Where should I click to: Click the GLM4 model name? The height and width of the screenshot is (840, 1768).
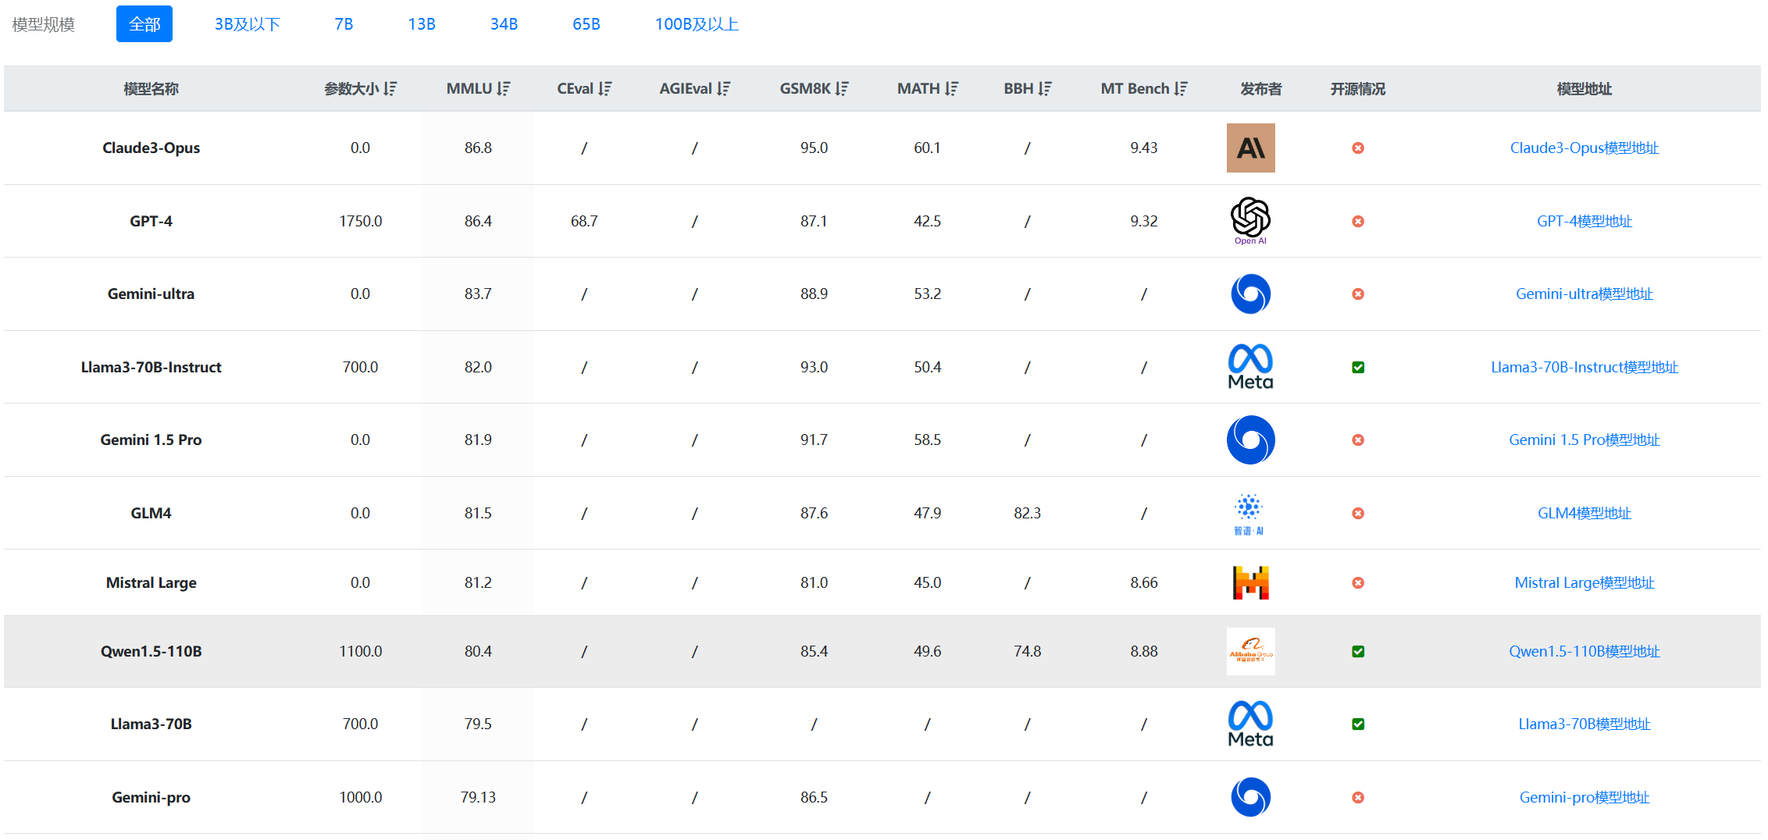tap(151, 513)
